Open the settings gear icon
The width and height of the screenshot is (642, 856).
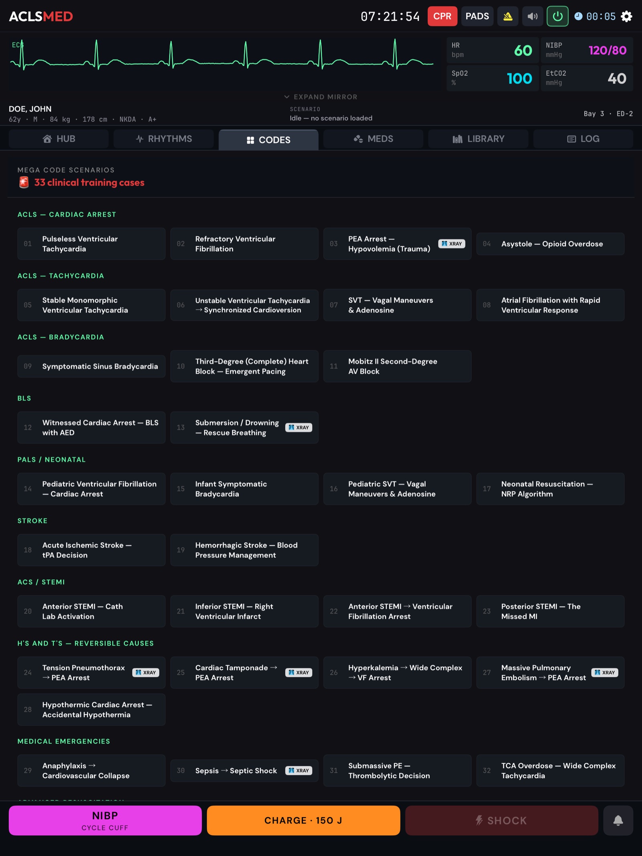click(626, 16)
